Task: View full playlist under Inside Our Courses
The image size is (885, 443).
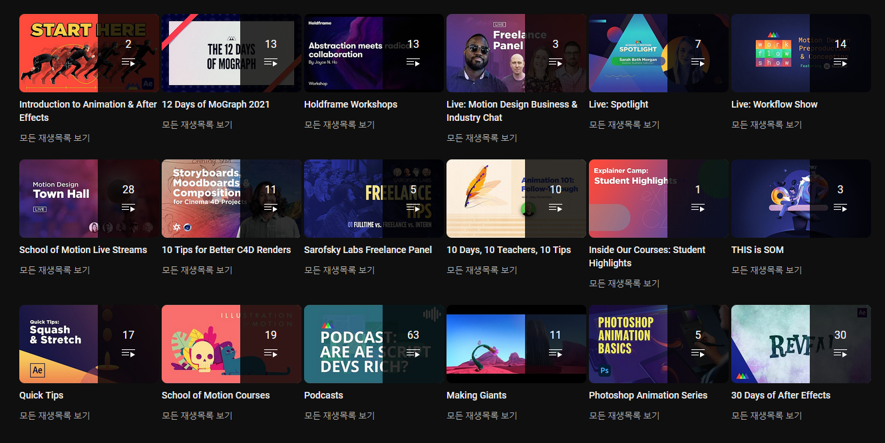Action: click(624, 284)
